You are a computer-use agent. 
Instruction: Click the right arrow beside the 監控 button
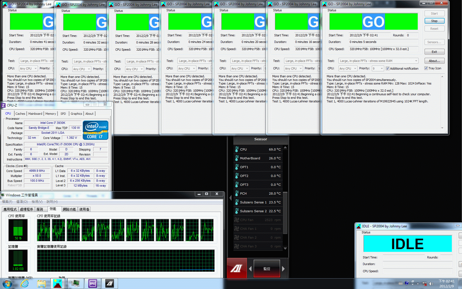point(283,269)
